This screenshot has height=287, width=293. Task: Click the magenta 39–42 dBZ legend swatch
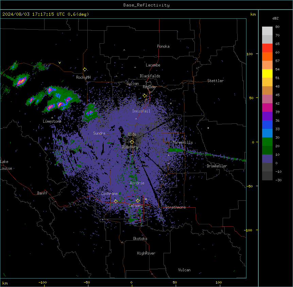[x=267, y=107]
